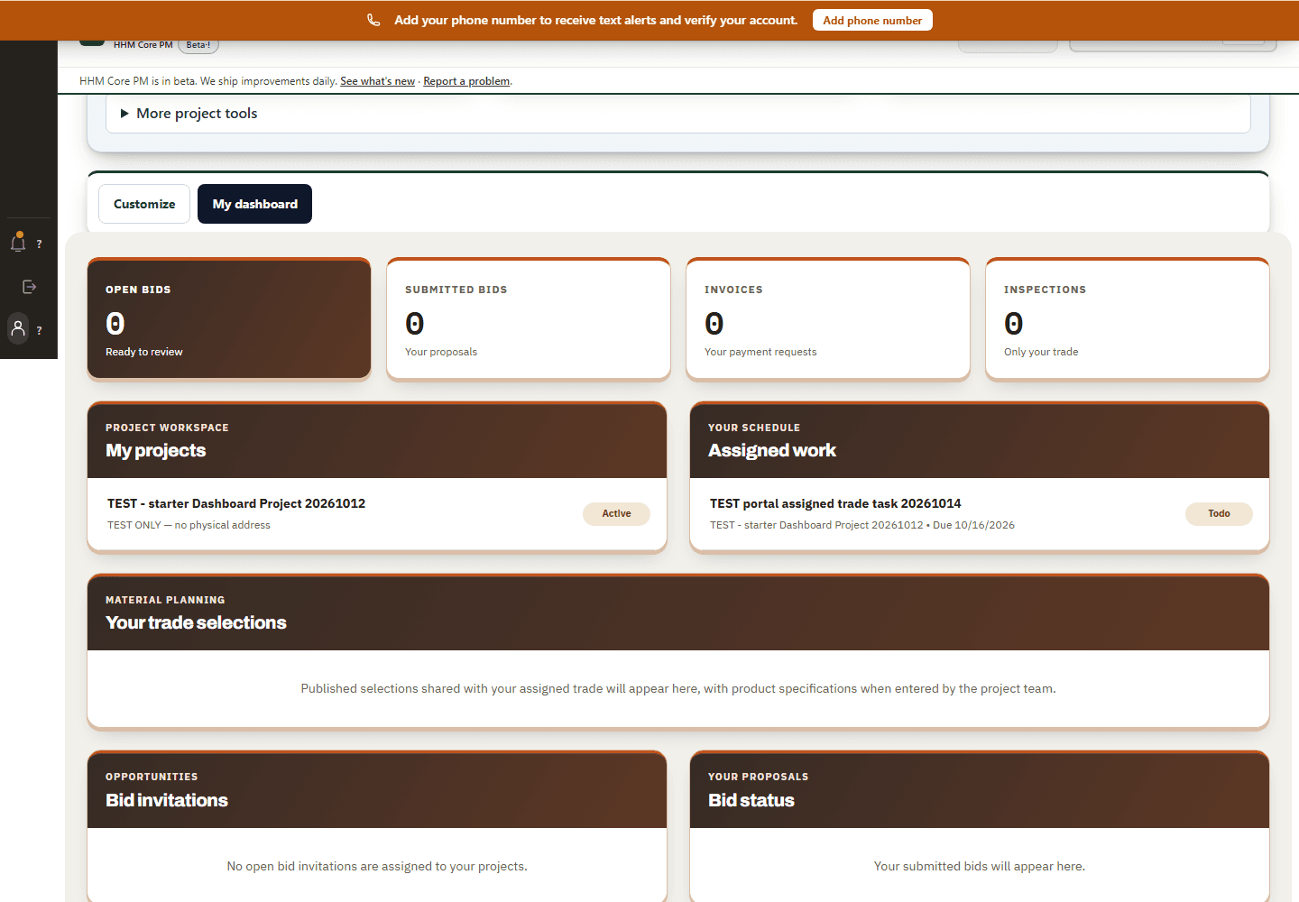
Task: Click 'Your proposals' under Submitted Bids
Action: pyautogui.click(x=441, y=352)
